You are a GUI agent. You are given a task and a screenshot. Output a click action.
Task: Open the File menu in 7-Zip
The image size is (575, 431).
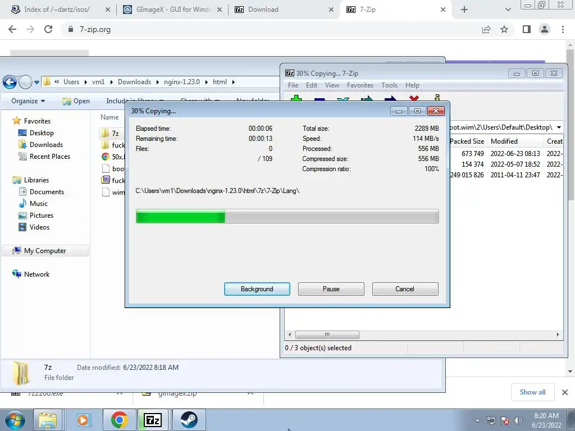tap(293, 85)
